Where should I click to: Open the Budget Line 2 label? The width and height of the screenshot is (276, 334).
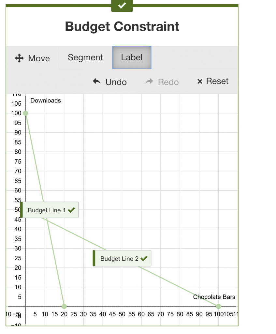(122, 258)
